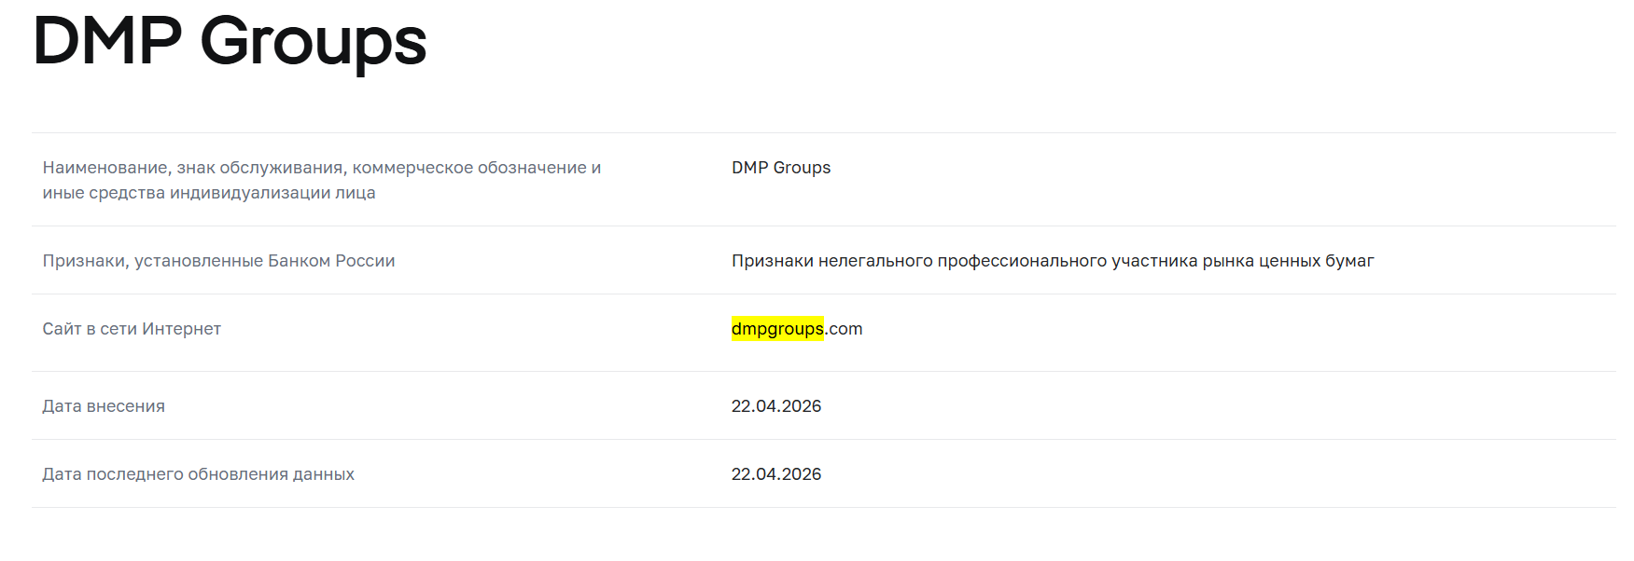Click the "Дата внесения" label
Viewport: 1634px width, 561px height.
point(104,406)
